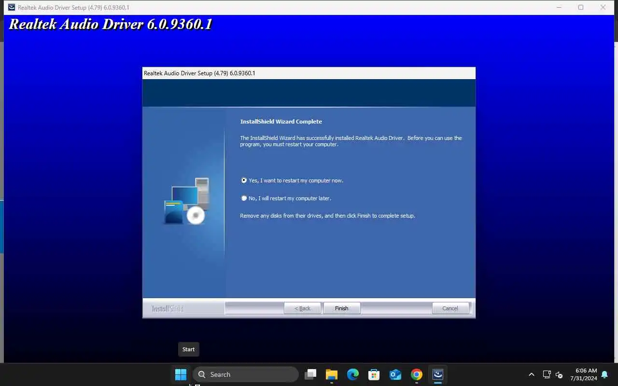Click the Back button in wizard
The image size is (618, 386).
(302, 308)
